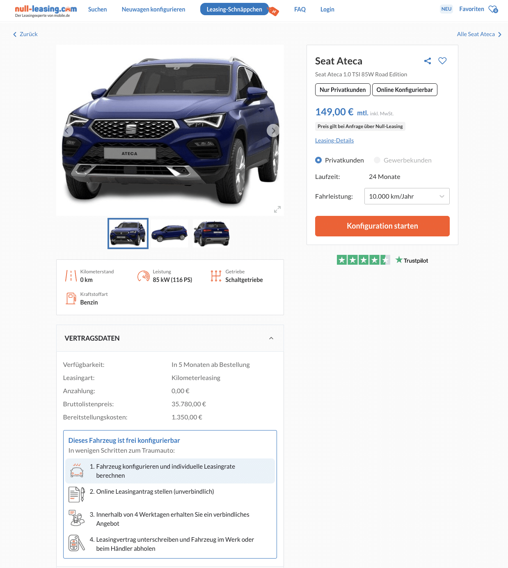Select the side-view car thumbnail
Screen dimensions: 508x568
click(x=169, y=234)
